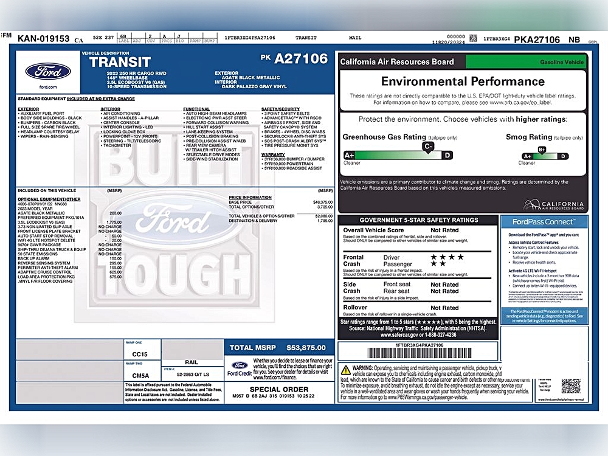The width and height of the screenshot is (608, 456).
Task: Click the TOTAL MSRP $53,875.00 box
Action: coord(279,348)
